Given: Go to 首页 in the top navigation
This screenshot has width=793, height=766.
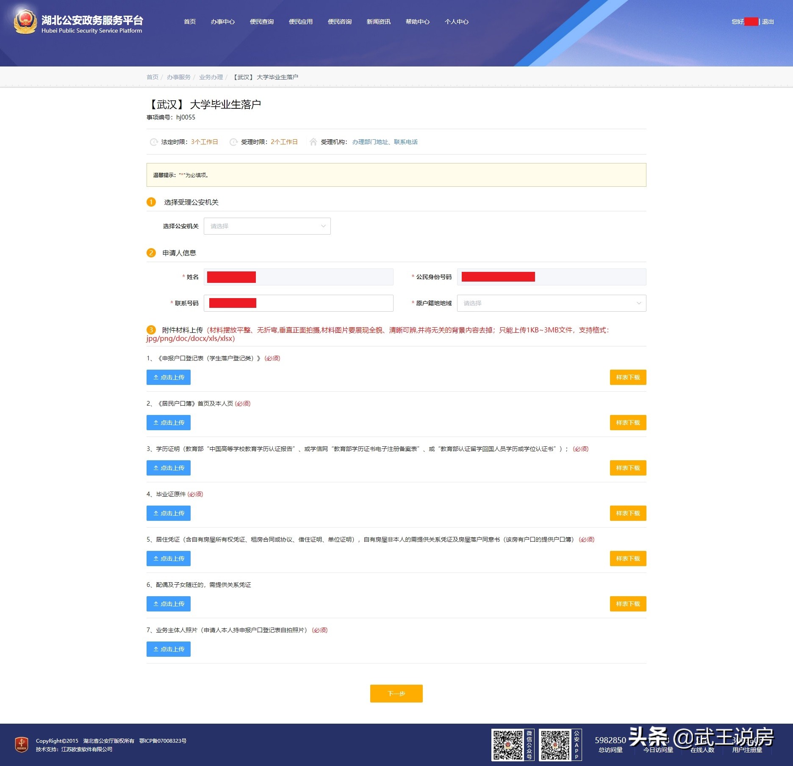Looking at the screenshot, I should coord(190,22).
